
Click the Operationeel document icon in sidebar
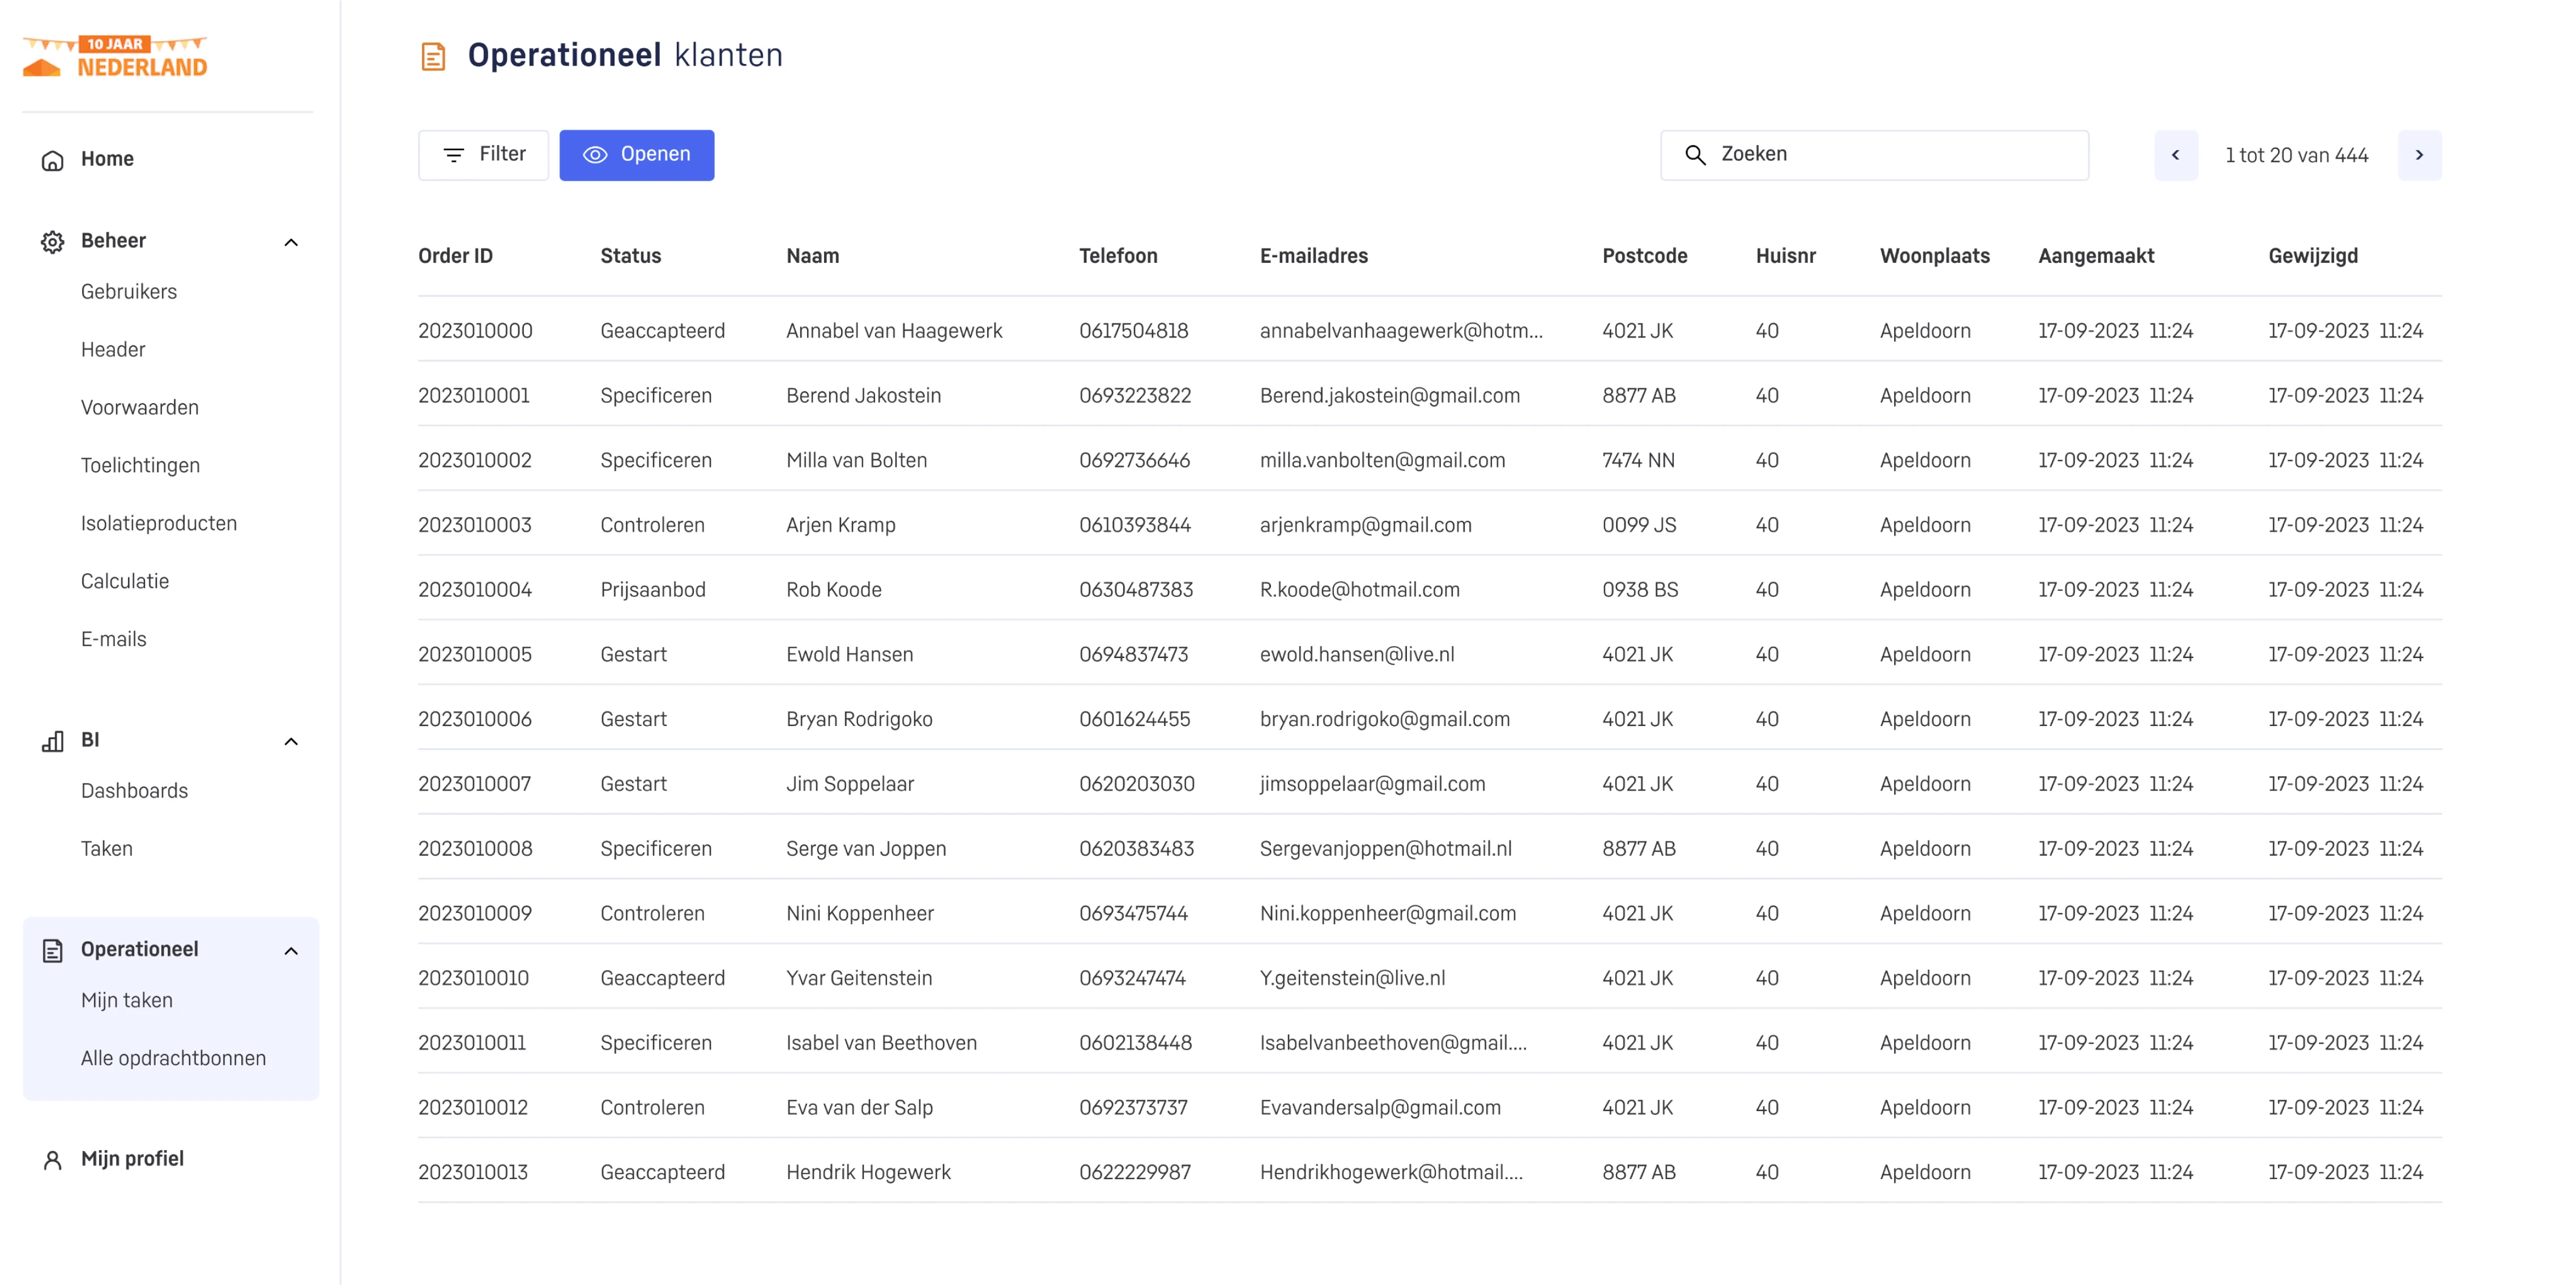[x=52, y=950]
